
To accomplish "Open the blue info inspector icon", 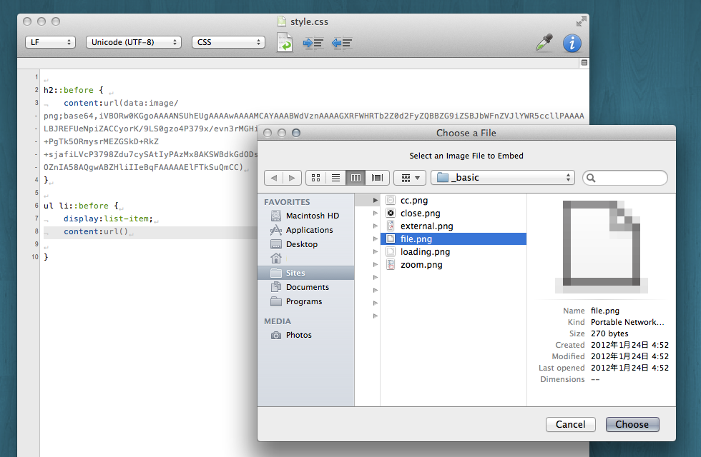I will point(572,43).
